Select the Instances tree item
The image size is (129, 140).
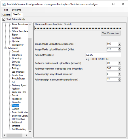tap(17, 55)
